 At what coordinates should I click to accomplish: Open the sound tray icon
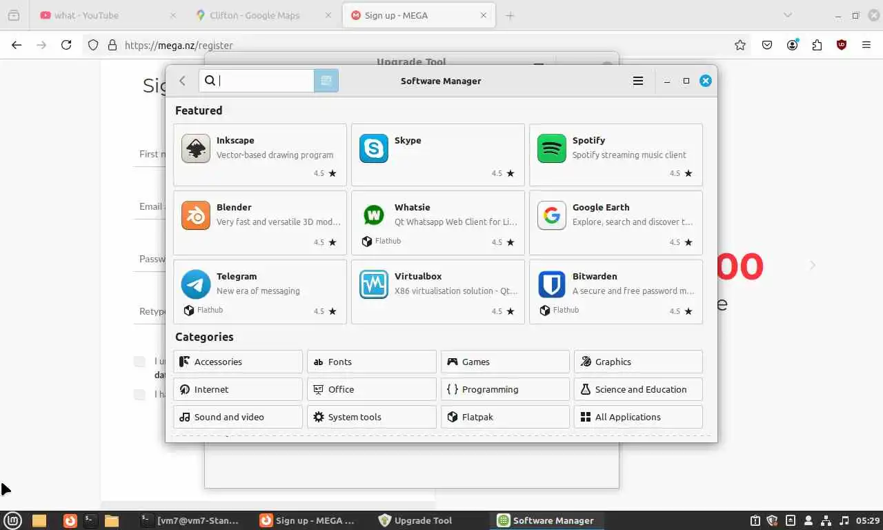pos(844,520)
